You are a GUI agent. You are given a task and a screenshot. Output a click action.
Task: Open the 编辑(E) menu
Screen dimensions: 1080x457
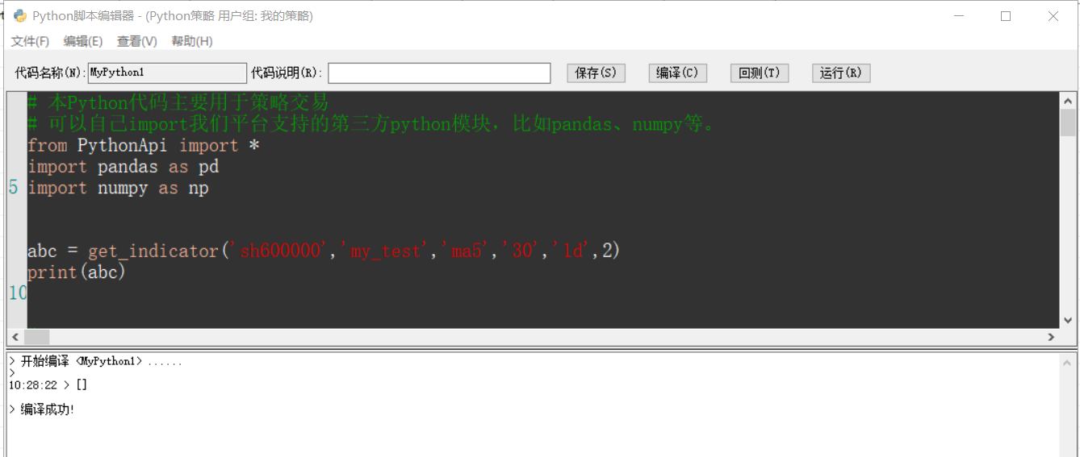coord(83,41)
